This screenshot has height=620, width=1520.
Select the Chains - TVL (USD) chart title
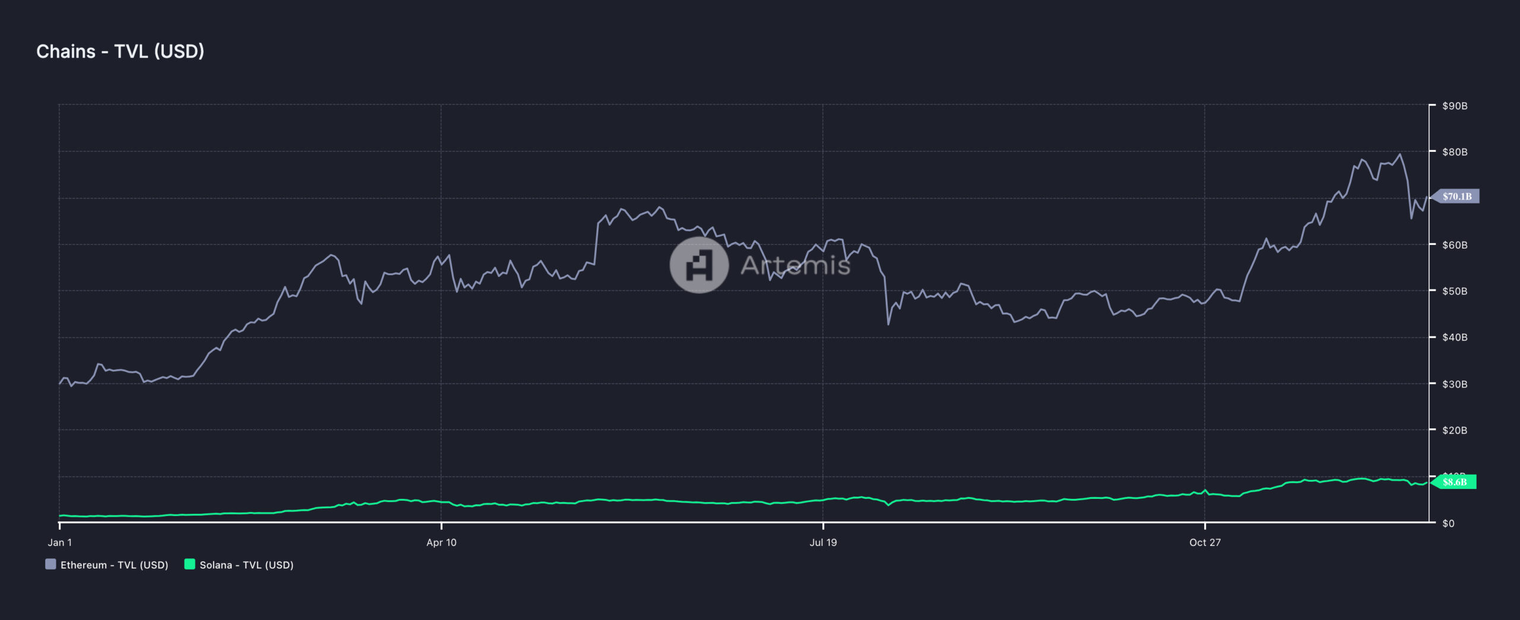pyautogui.click(x=120, y=52)
